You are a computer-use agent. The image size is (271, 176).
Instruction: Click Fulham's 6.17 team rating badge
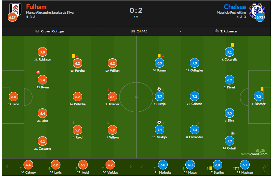tap(12, 17)
